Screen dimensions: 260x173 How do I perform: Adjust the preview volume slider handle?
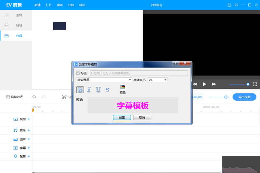pyautogui.click(x=248, y=84)
